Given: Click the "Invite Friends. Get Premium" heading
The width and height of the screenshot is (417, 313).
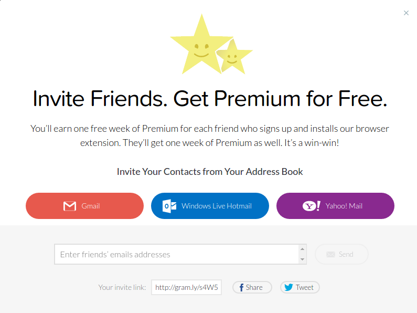Looking at the screenshot, I should click(210, 98).
